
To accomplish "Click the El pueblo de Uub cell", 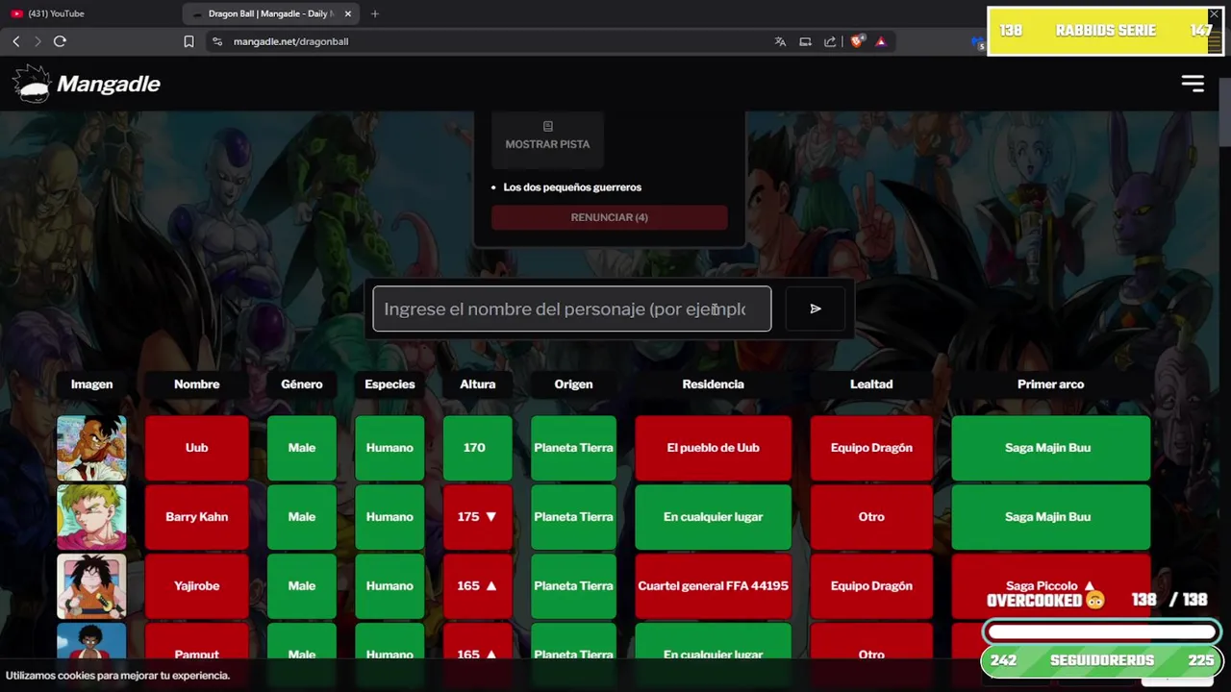I will point(714,448).
